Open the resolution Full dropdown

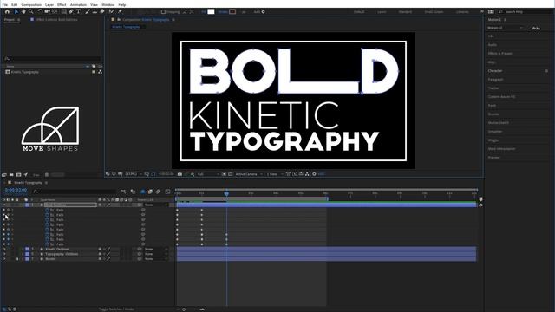click(208, 174)
